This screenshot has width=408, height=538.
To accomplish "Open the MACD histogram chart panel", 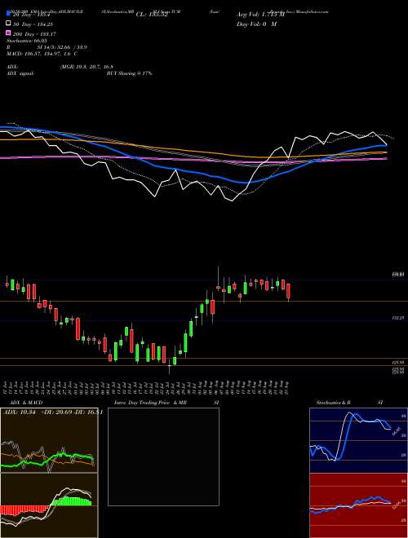I will 49,505.
